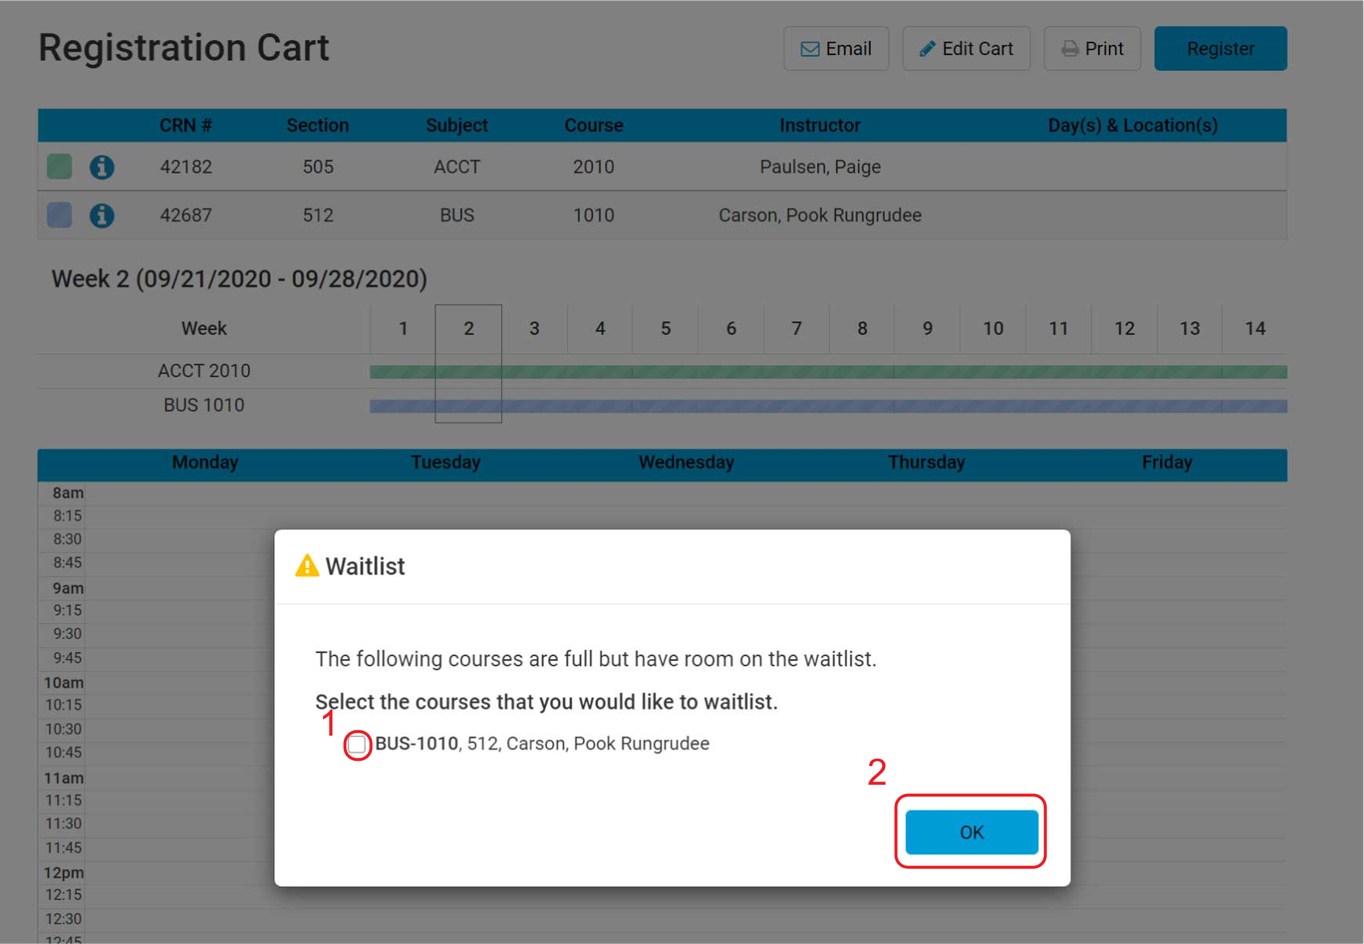Select week 3 in week selector
This screenshot has width=1364, height=944.
click(534, 328)
